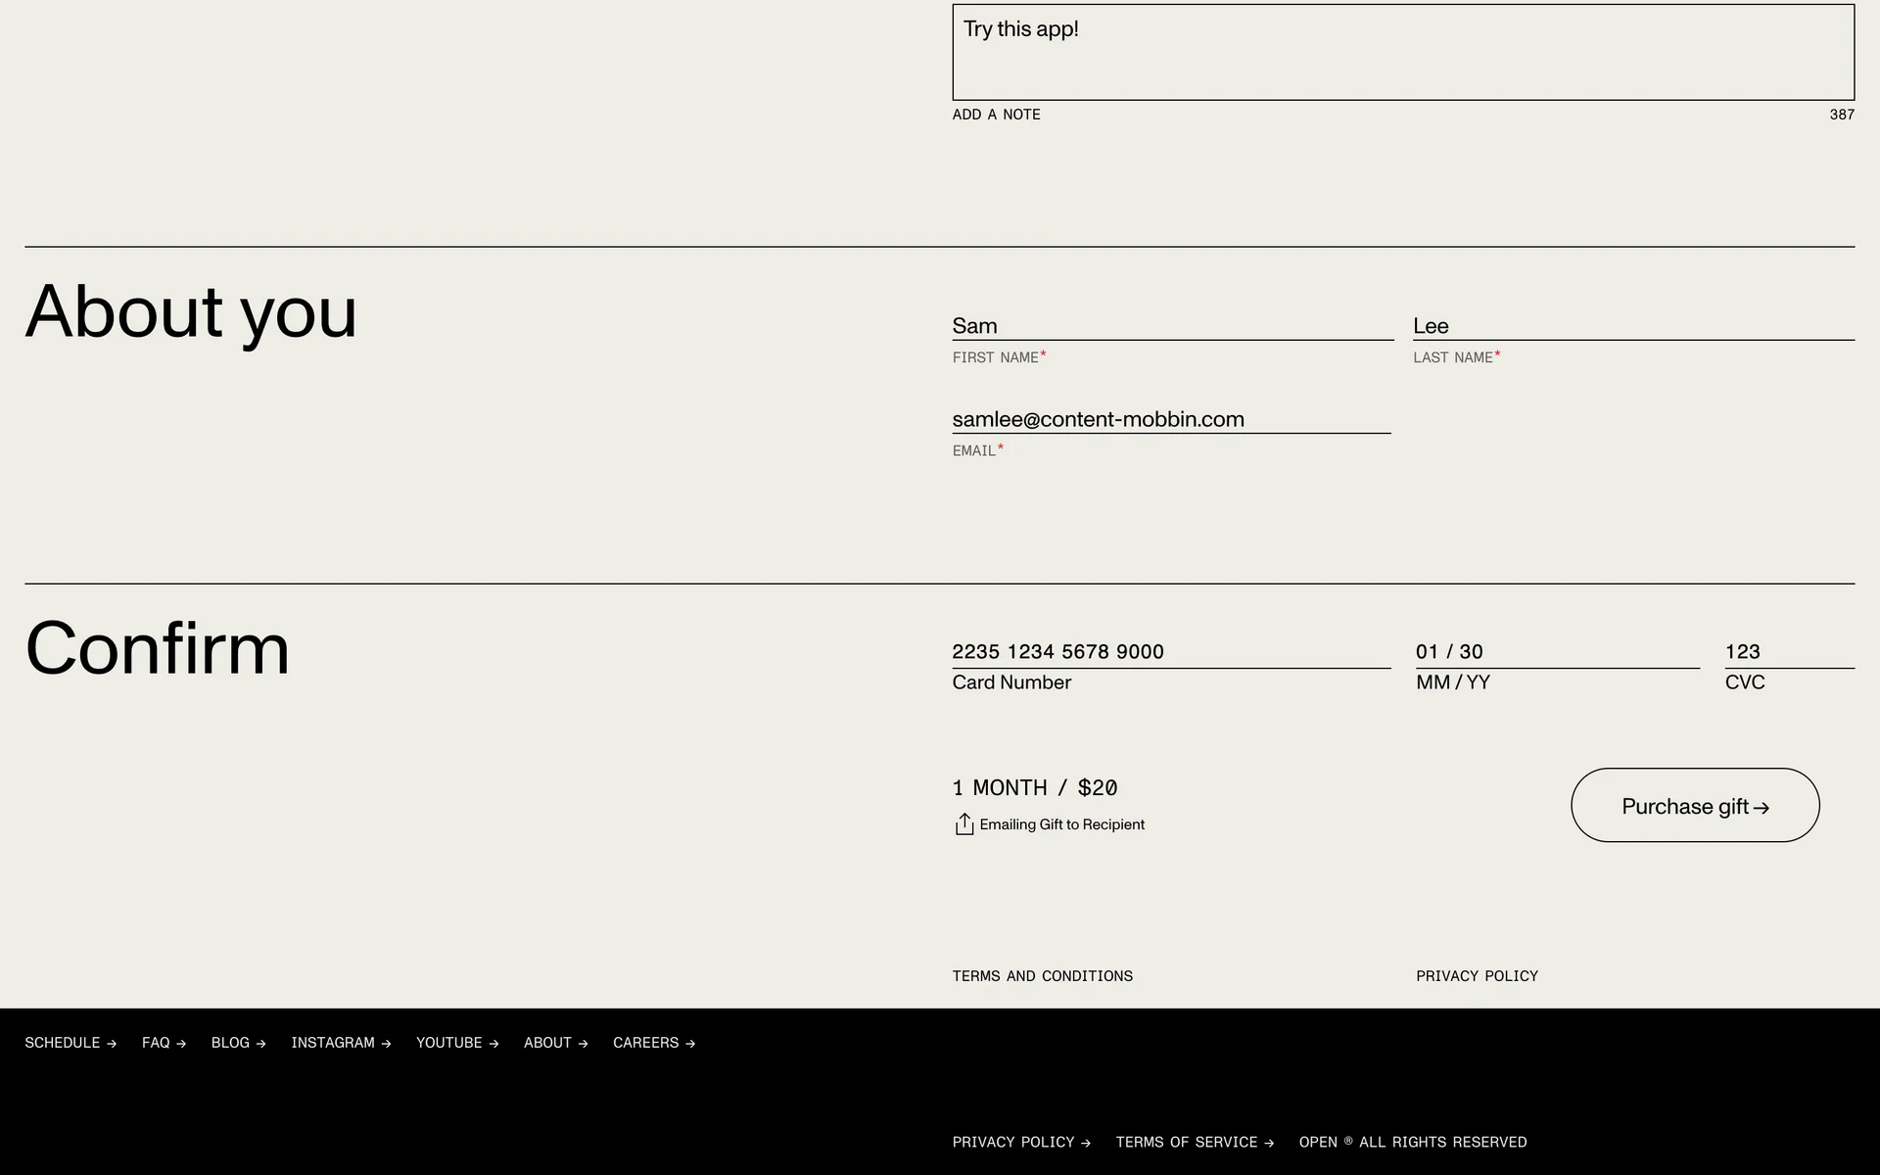This screenshot has width=1880, height=1175.
Task: Open Privacy Policy link above footer
Action: 1476,976
